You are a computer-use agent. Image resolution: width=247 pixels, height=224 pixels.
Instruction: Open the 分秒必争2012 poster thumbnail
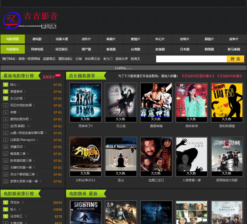[86, 157]
